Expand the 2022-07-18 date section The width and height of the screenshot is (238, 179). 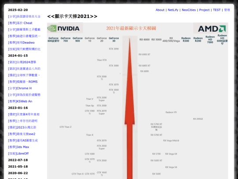(x=18, y=160)
